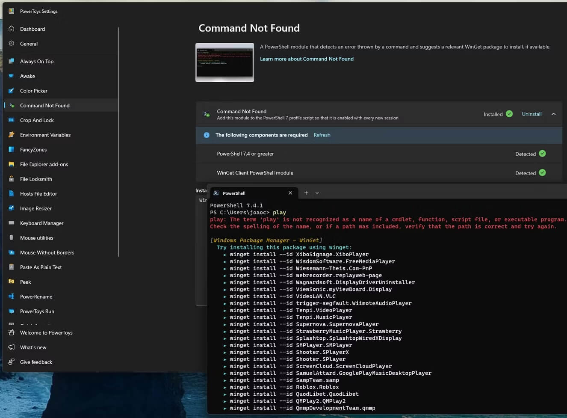Click the Environment Variables icon
Viewport: 567px width, 418px height.
pos(12,135)
